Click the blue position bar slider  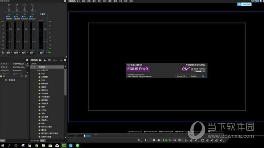88,136
